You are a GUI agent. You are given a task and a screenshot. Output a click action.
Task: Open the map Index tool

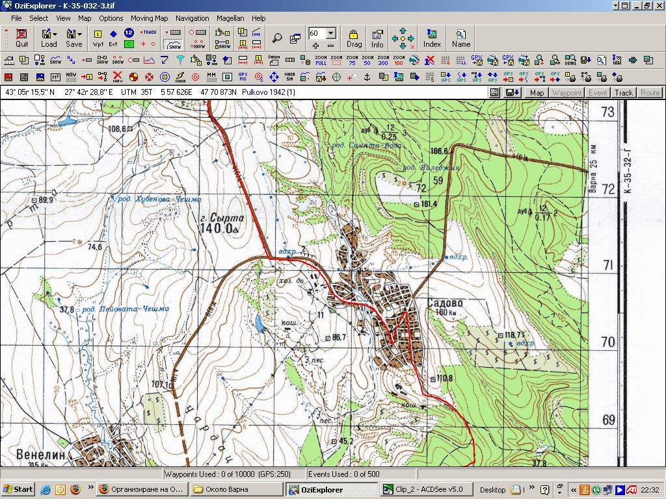[432, 38]
